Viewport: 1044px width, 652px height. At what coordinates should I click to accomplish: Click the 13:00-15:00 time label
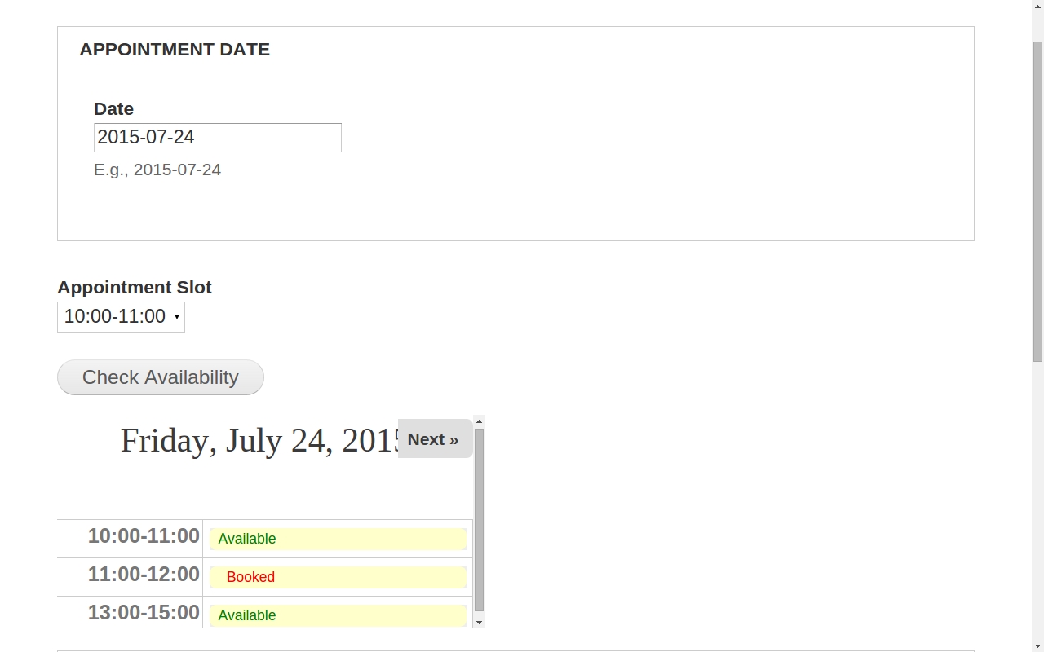[144, 613]
